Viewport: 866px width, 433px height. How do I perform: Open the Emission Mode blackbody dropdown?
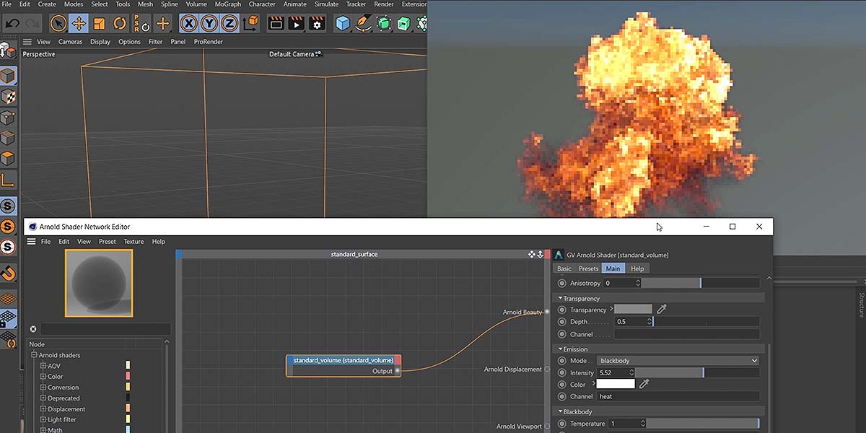click(678, 360)
